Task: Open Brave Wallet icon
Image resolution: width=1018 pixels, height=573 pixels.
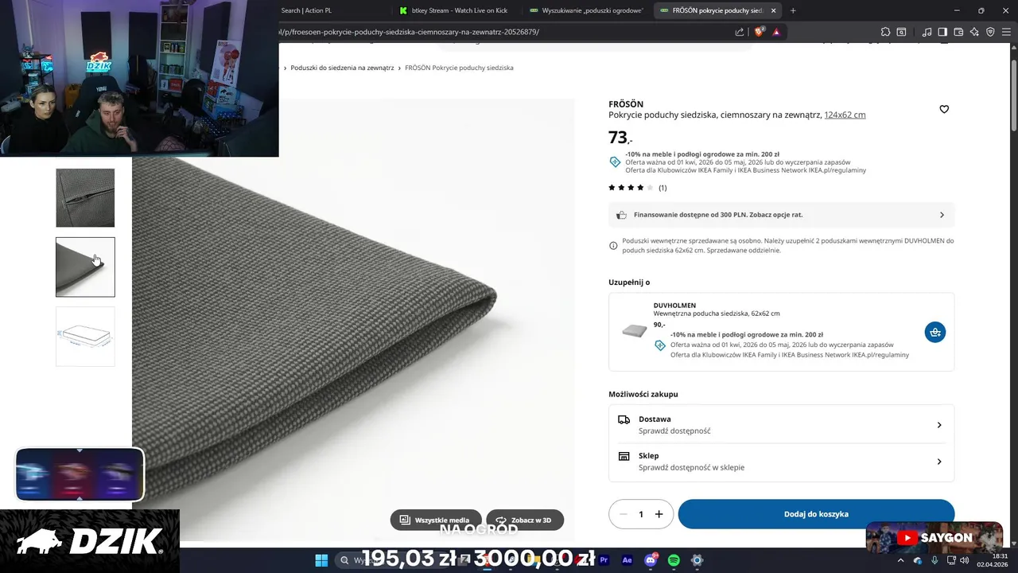Action: [x=958, y=32]
